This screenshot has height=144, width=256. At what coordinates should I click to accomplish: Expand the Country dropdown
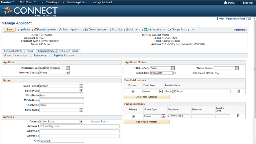[81, 122]
